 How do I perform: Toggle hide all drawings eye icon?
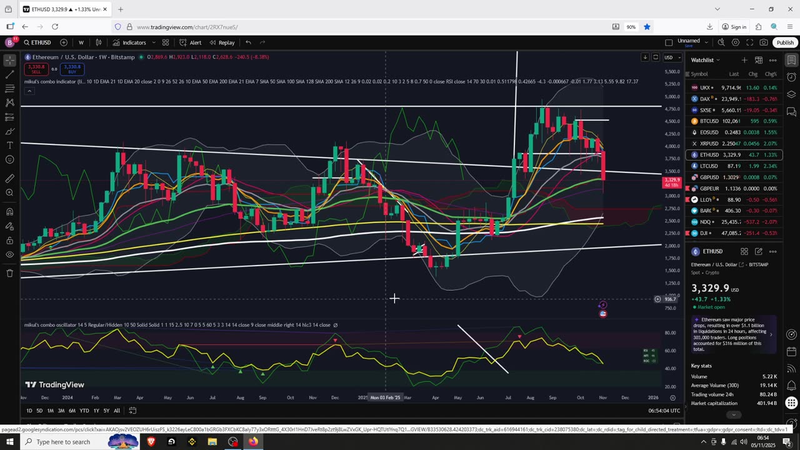[9, 254]
